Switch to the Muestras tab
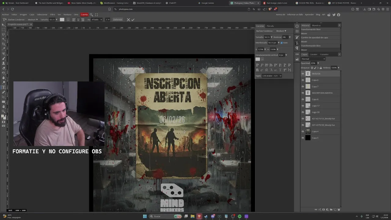This screenshot has height=220, width=391. click(x=316, y=25)
